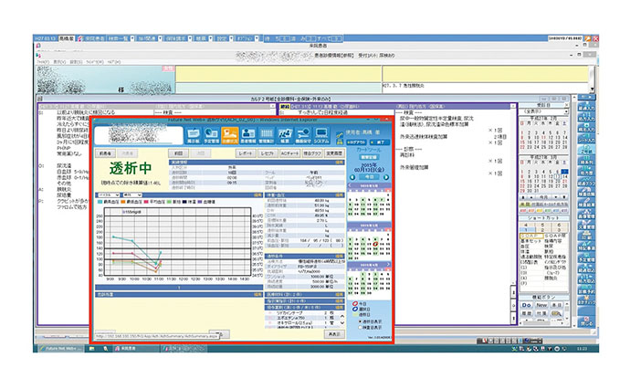Screen dimensions: 630x389
Task: Open the システム system icon
Action: click(x=322, y=136)
